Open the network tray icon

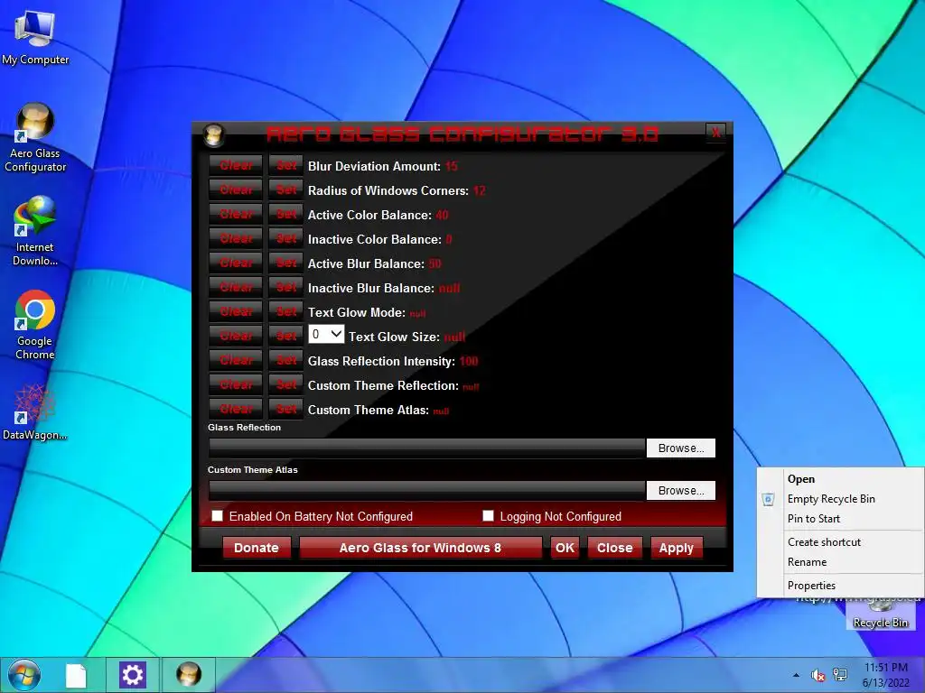point(839,675)
